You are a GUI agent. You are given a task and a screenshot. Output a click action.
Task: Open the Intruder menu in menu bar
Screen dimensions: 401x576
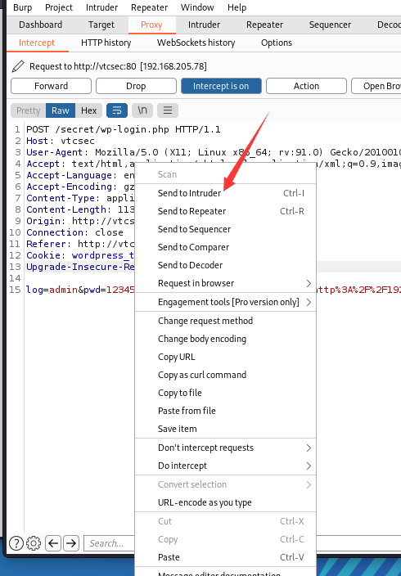coord(101,7)
